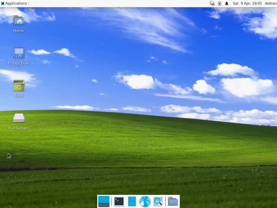Click the 'Floppy Disk' icon label
Viewport: 277px width, 208px height.
(19, 63)
